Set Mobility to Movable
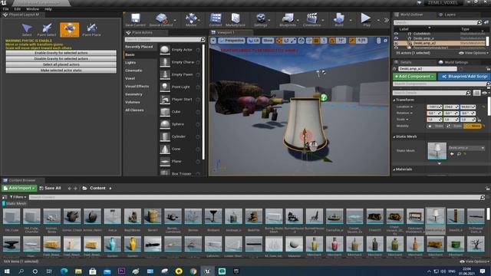 tap(473, 126)
